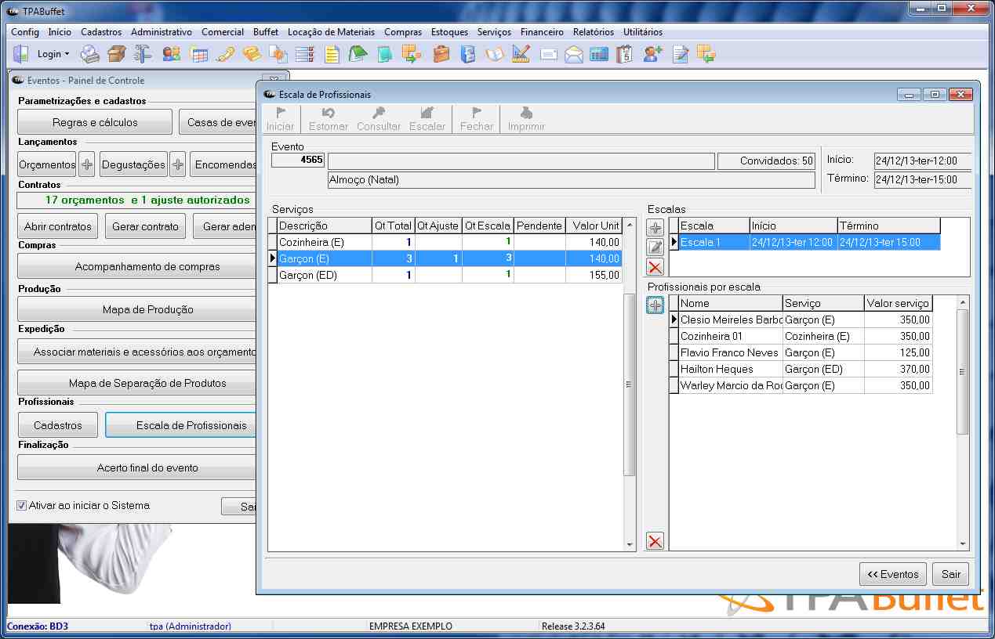The height and width of the screenshot is (639, 995).
Task: Click the '<< Eventos' button
Action: tap(892, 574)
